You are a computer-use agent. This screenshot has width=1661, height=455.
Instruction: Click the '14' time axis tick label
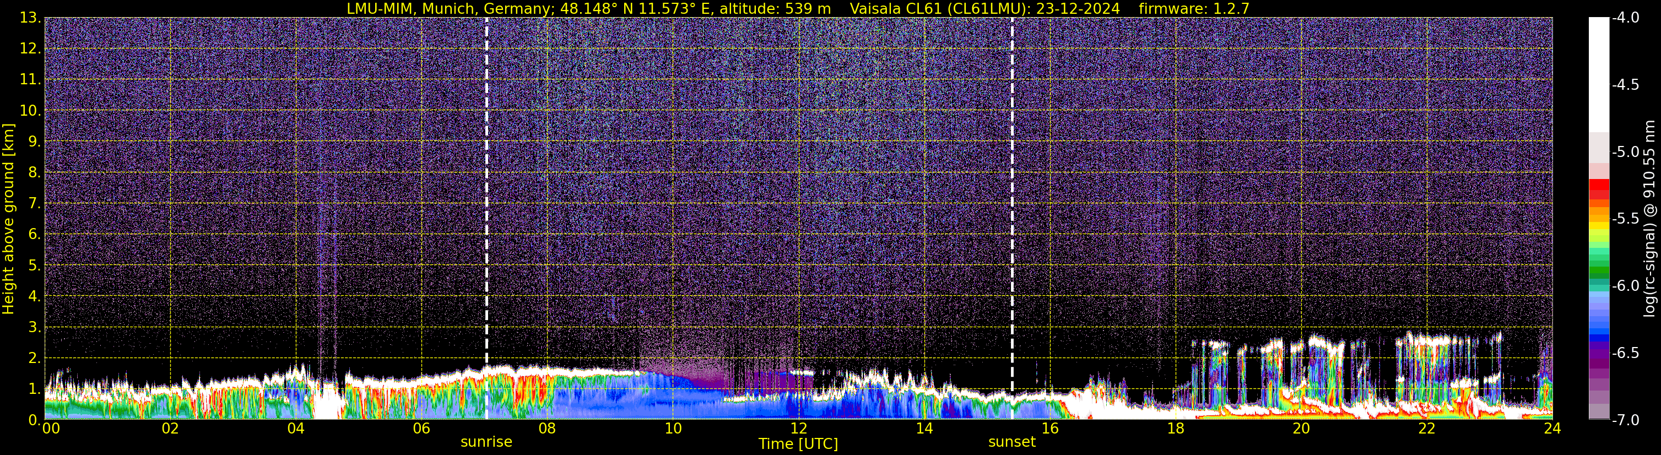[924, 429]
